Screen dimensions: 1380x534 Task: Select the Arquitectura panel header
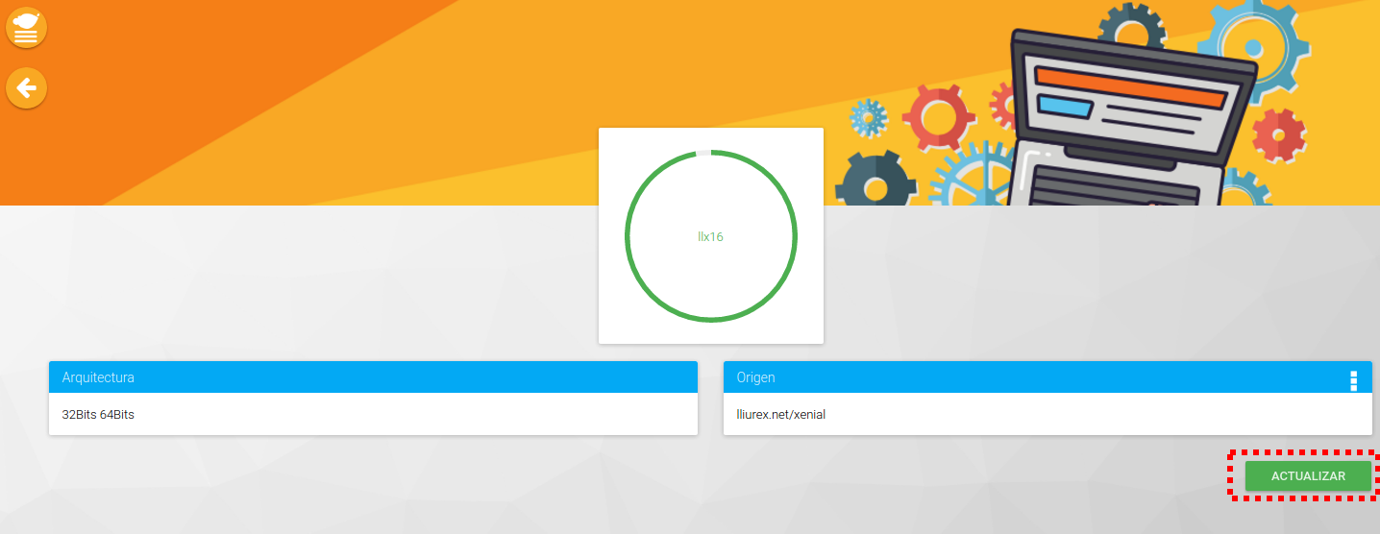(x=373, y=377)
